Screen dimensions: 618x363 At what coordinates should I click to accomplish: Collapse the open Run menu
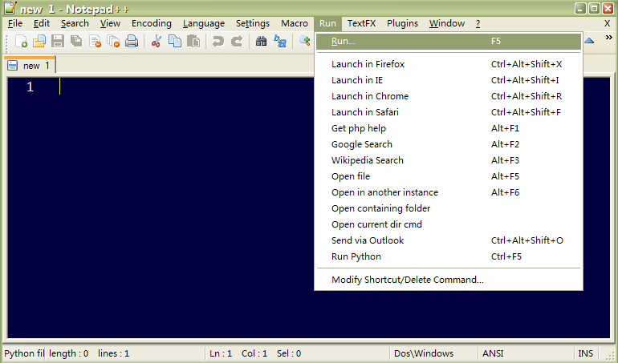327,23
